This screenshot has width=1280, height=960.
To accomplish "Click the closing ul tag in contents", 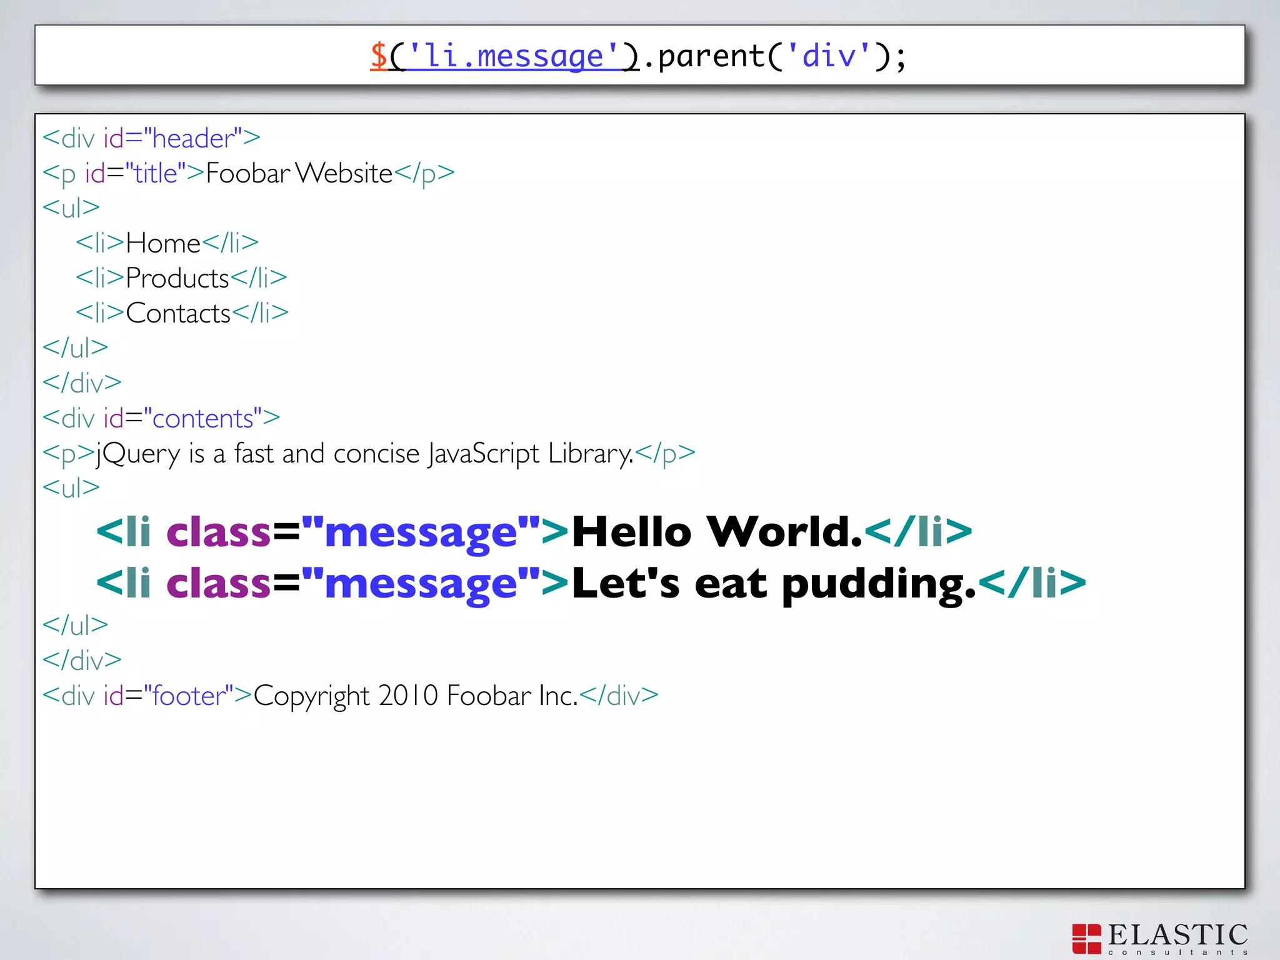I will coord(75,625).
